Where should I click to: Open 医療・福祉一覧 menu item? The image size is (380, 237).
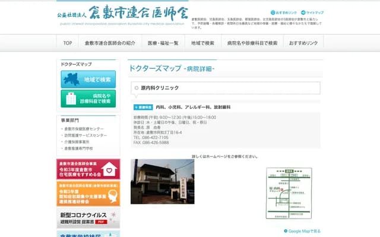click(x=163, y=43)
